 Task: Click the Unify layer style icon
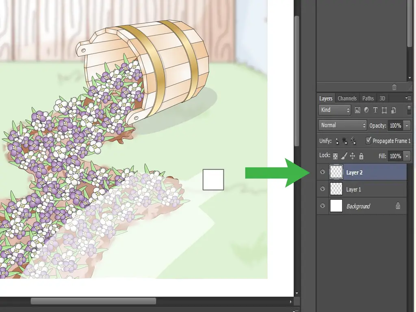pyautogui.click(x=353, y=141)
